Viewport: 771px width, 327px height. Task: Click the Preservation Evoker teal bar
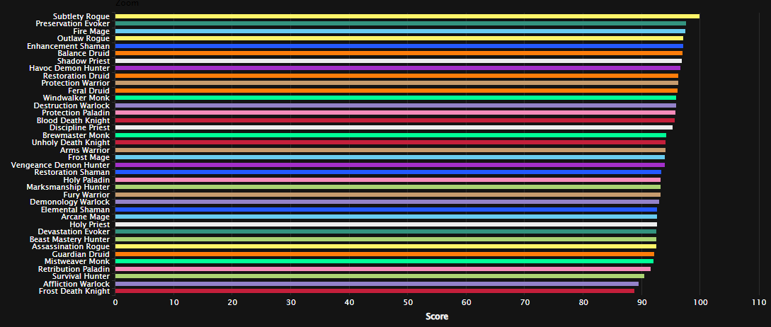pos(400,23)
